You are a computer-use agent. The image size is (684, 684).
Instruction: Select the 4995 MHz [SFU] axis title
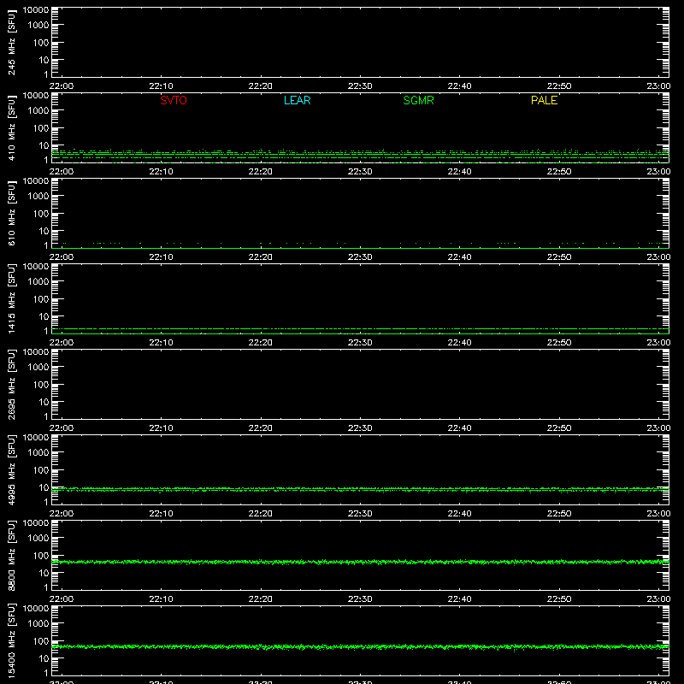11,469
